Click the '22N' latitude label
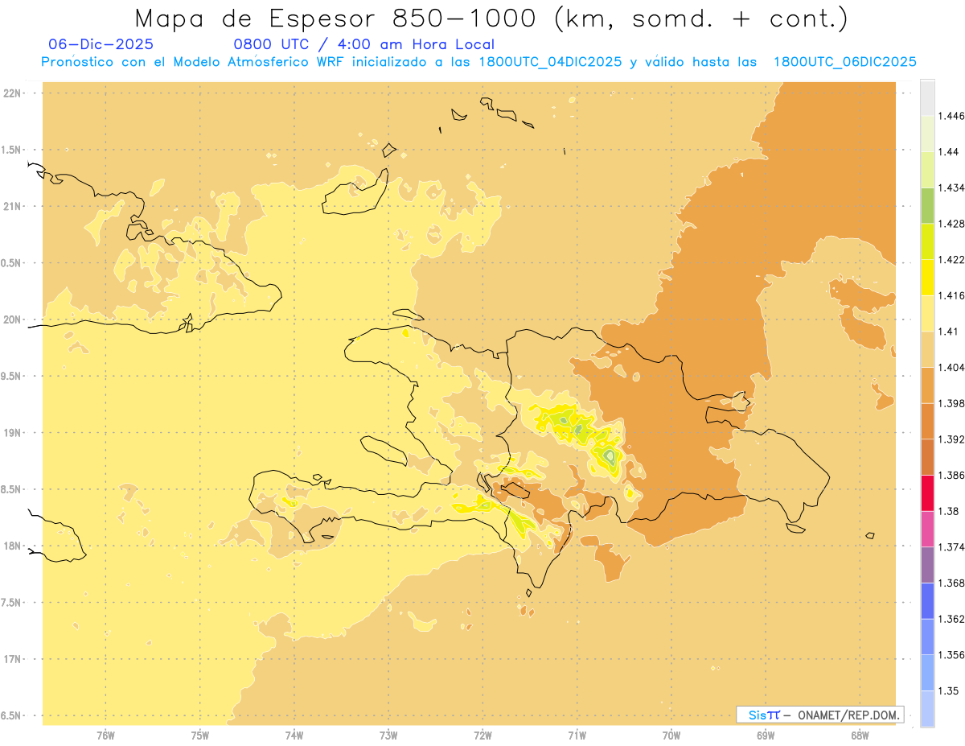 pyautogui.click(x=14, y=93)
